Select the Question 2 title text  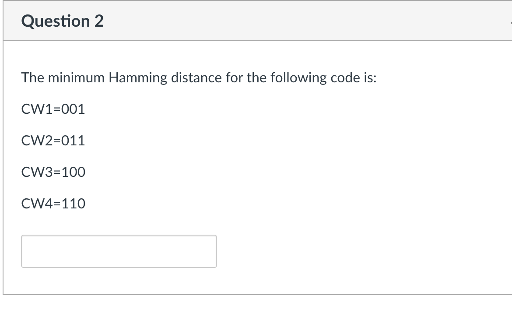click(x=63, y=20)
